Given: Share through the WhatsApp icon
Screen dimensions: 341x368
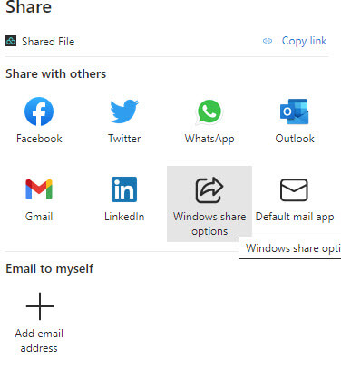Looking at the screenshot, I should [x=209, y=112].
